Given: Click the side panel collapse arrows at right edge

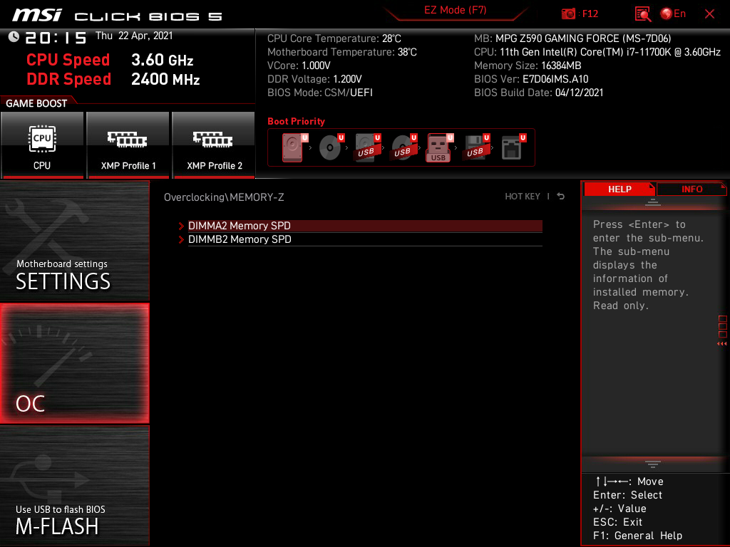Looking at the screenshot, I should pyautogui.click(x=722, y=344).
